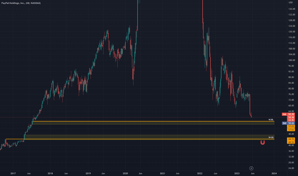
Task: Click the 2019 label on time axis
Action: pos(88,173)
